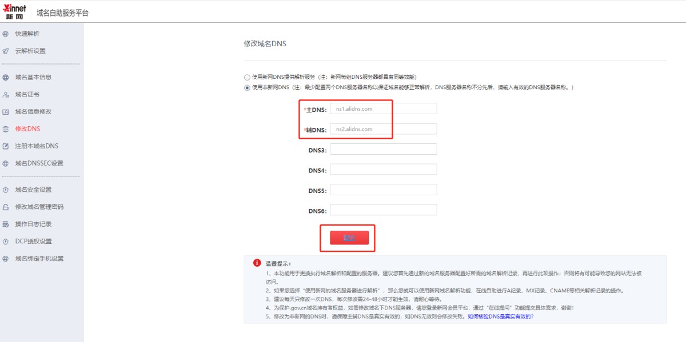Click the DNS6 input box
This screenshot has width=686, height=342.
point(383,210)
